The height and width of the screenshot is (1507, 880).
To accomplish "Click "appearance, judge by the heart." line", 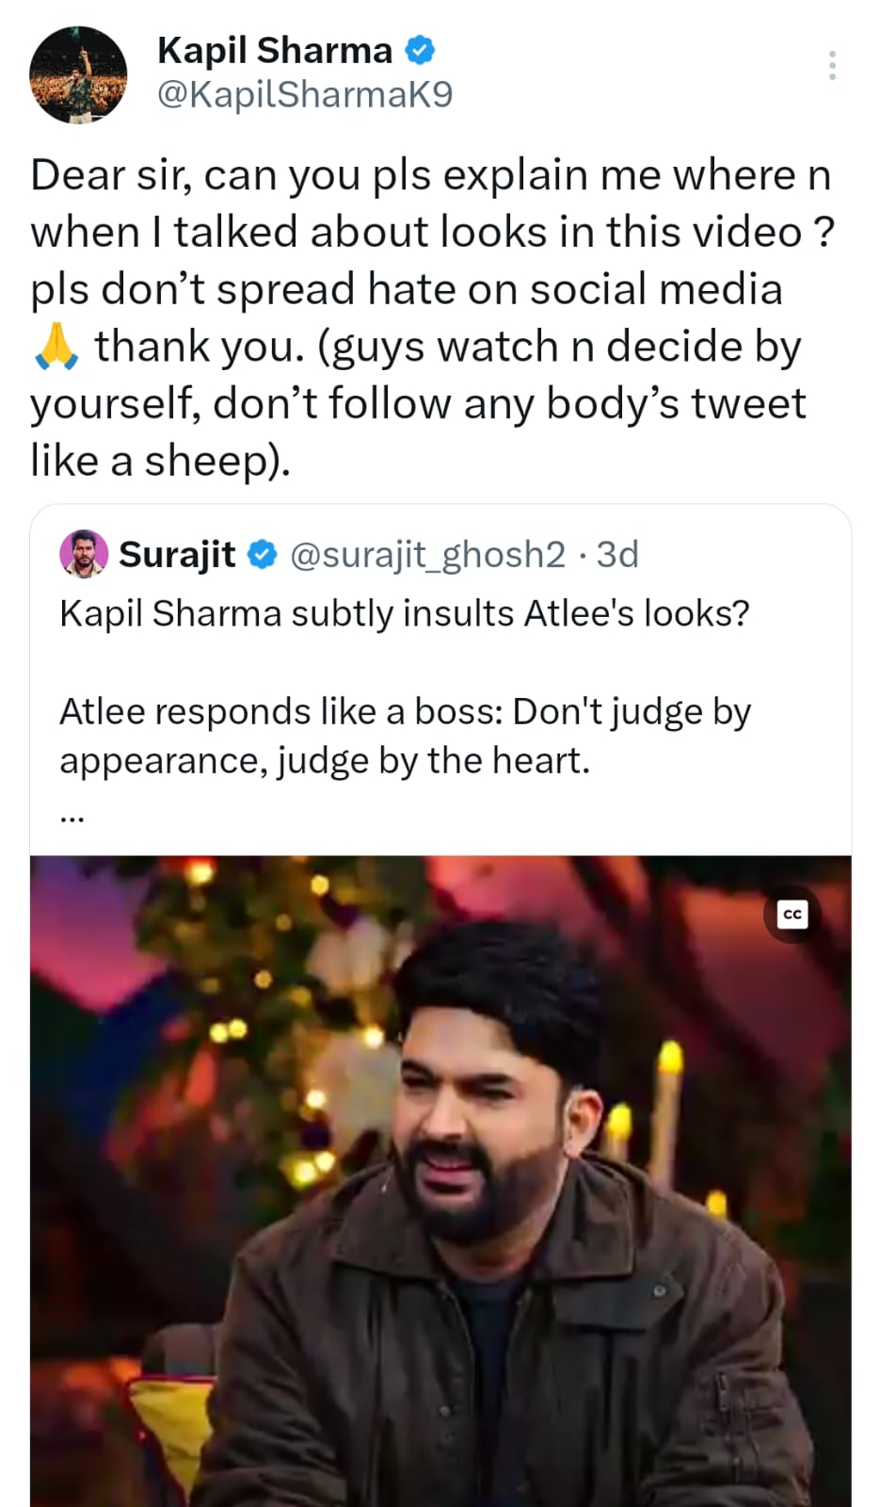I will pyautogui.click(x=325, y=760).
